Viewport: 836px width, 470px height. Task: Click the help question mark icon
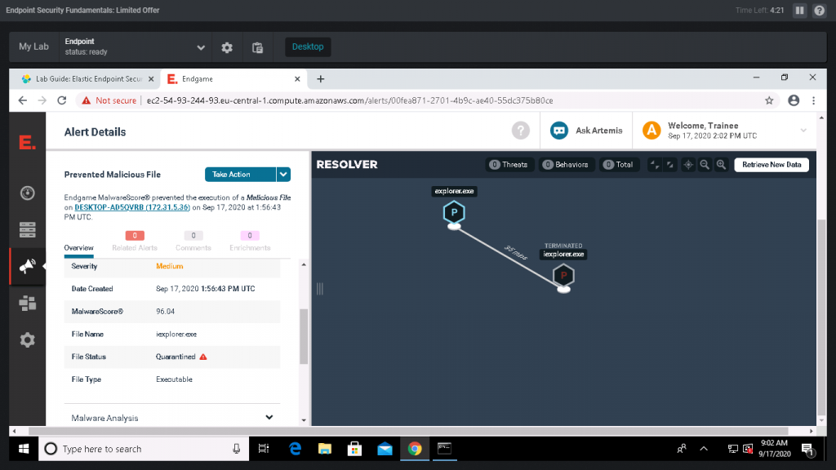point(520,130)
